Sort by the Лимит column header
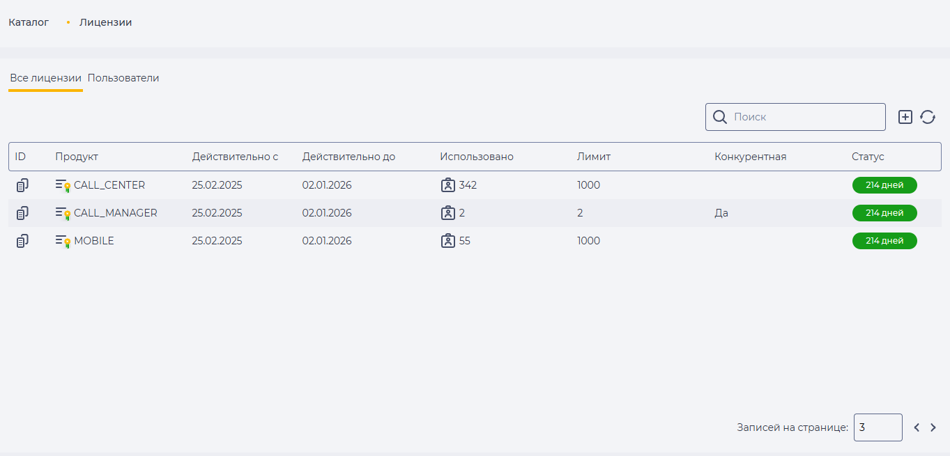The height and width of the screenshot is (456, 950). 594,157
